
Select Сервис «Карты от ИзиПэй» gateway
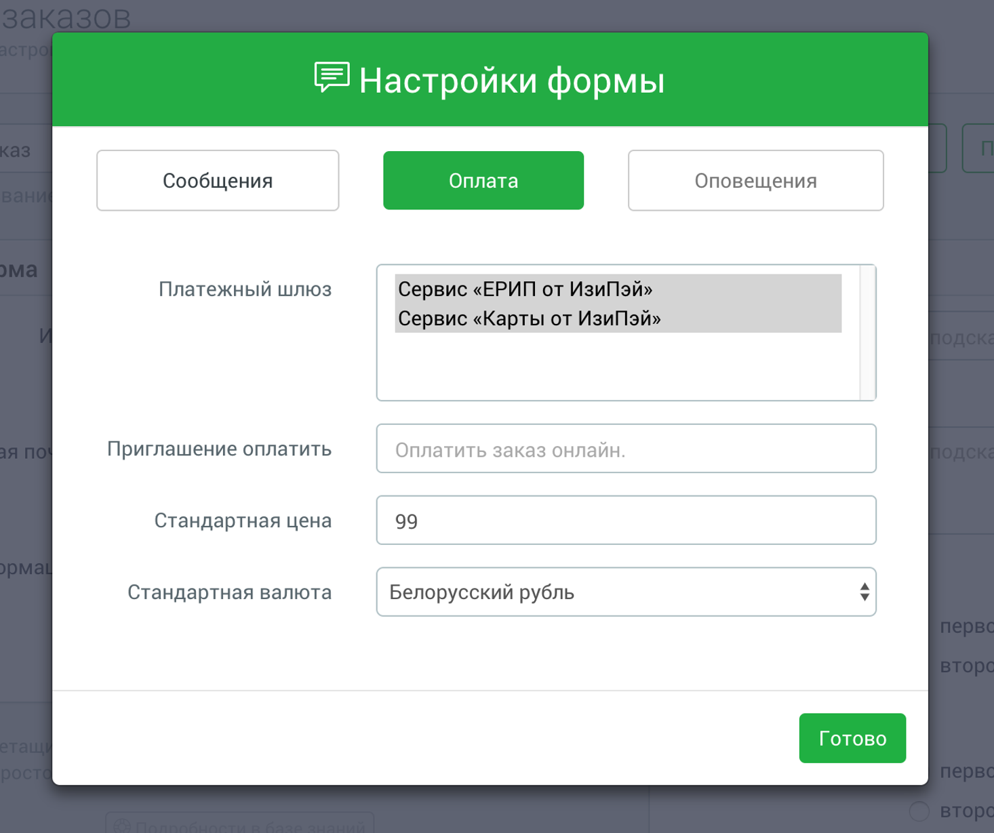[618, 318]
